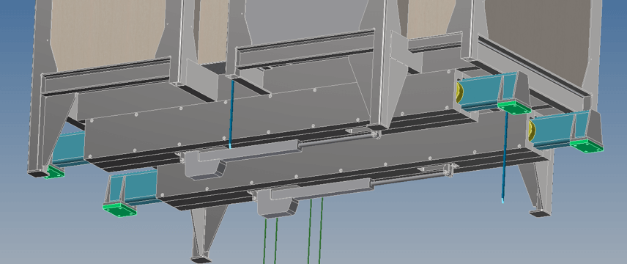Select the green pad above the right blue rod
The width and height of the screenshot is (627, 264).
tap(514, 108)
